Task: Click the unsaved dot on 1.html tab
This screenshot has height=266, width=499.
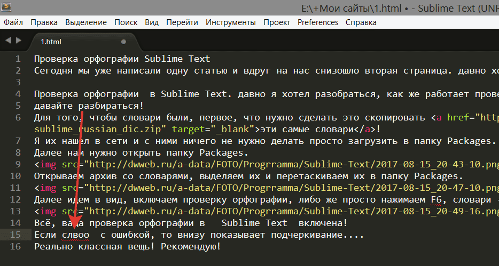Action: pos(124,41)
